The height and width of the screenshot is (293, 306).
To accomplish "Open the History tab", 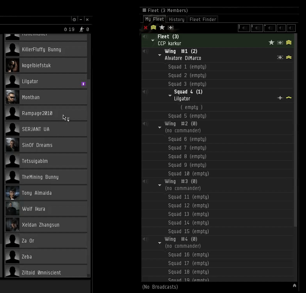I will (x=177, y=19).
